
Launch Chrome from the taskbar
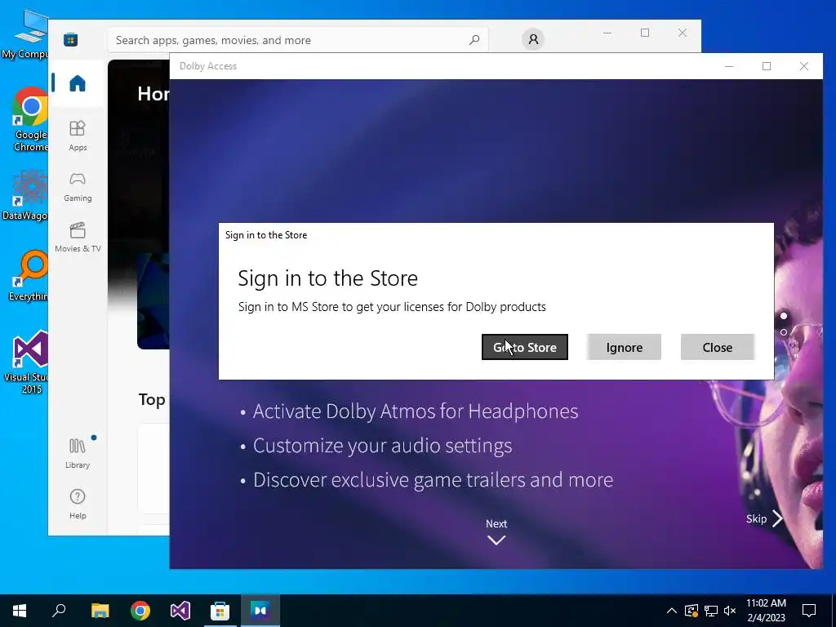coord(140,611)
